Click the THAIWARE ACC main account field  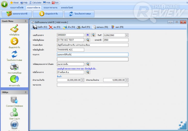coord(71,50)
